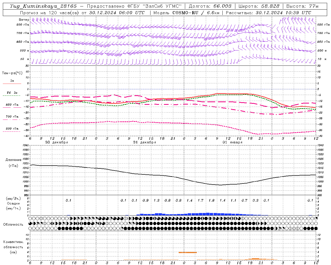Click the precipitation value 1.3
This screenshot has height=265, width=331.
point(156,200)
